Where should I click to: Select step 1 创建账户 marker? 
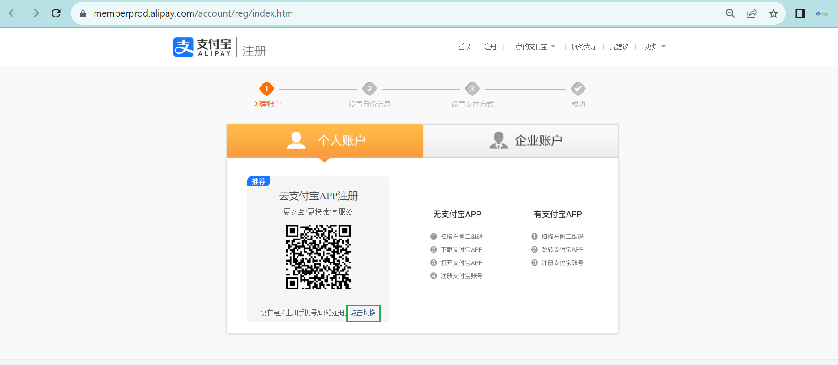point(266,89)
